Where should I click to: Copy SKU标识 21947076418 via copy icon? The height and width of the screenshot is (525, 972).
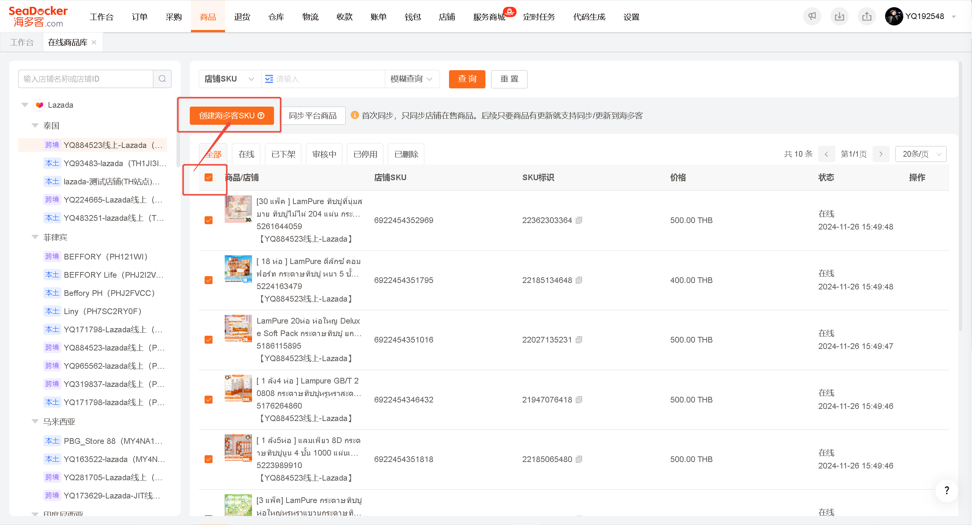[579, 400]
